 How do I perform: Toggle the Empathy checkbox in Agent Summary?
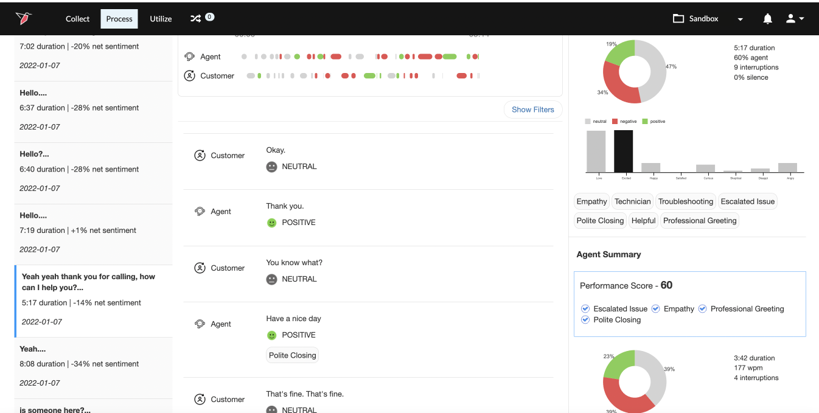tap(656, 309)
